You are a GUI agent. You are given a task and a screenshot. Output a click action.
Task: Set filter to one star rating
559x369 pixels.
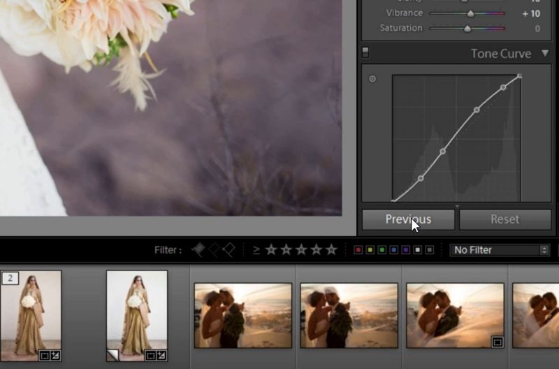271,249
